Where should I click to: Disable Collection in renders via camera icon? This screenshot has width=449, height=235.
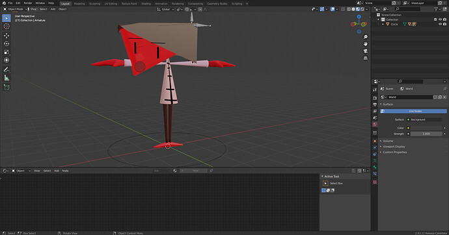(x=444, y=19)
